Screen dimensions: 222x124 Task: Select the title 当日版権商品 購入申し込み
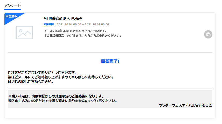point(63,18)
